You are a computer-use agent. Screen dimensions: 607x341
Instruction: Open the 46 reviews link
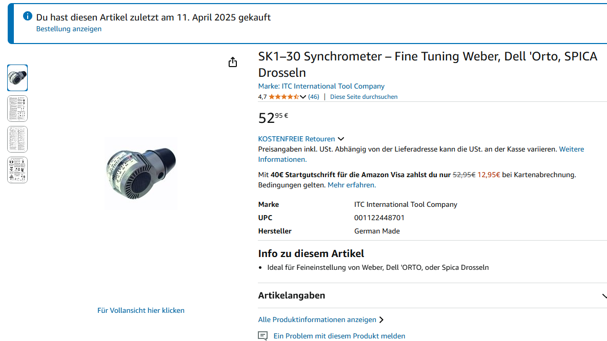(x=314, y=97)
